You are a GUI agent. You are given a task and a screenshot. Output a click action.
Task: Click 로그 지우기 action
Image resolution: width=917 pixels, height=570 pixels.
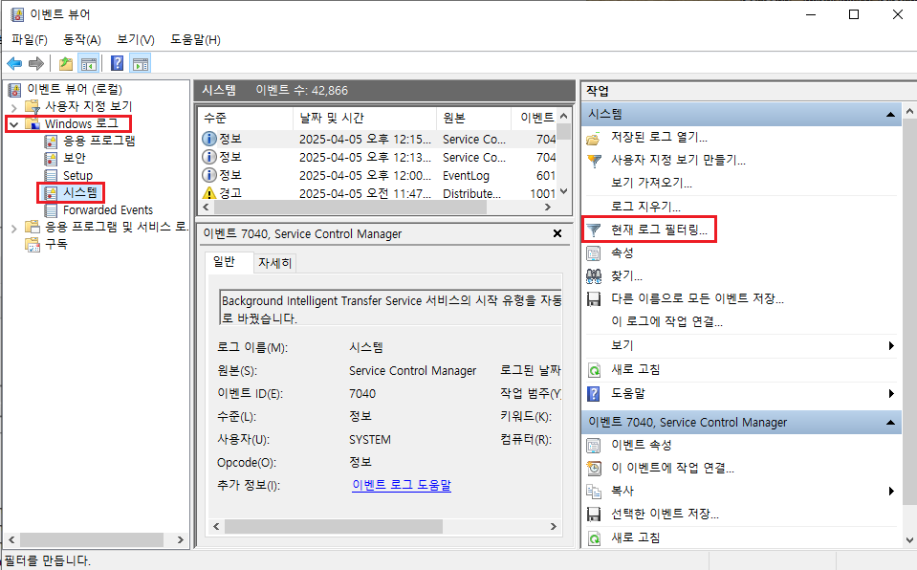click(x=645, y=207)
